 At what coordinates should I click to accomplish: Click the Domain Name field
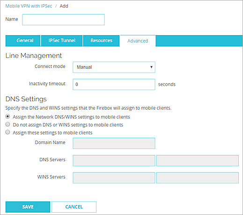point(114,143)
